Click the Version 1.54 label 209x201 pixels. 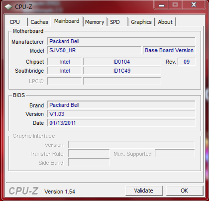pos(60,192)
